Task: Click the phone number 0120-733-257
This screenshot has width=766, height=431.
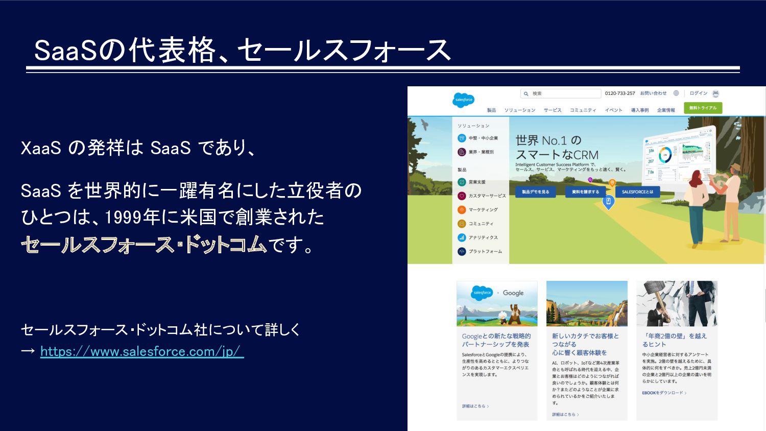Action: 620,93
